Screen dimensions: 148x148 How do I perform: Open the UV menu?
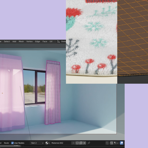[51, 41]
